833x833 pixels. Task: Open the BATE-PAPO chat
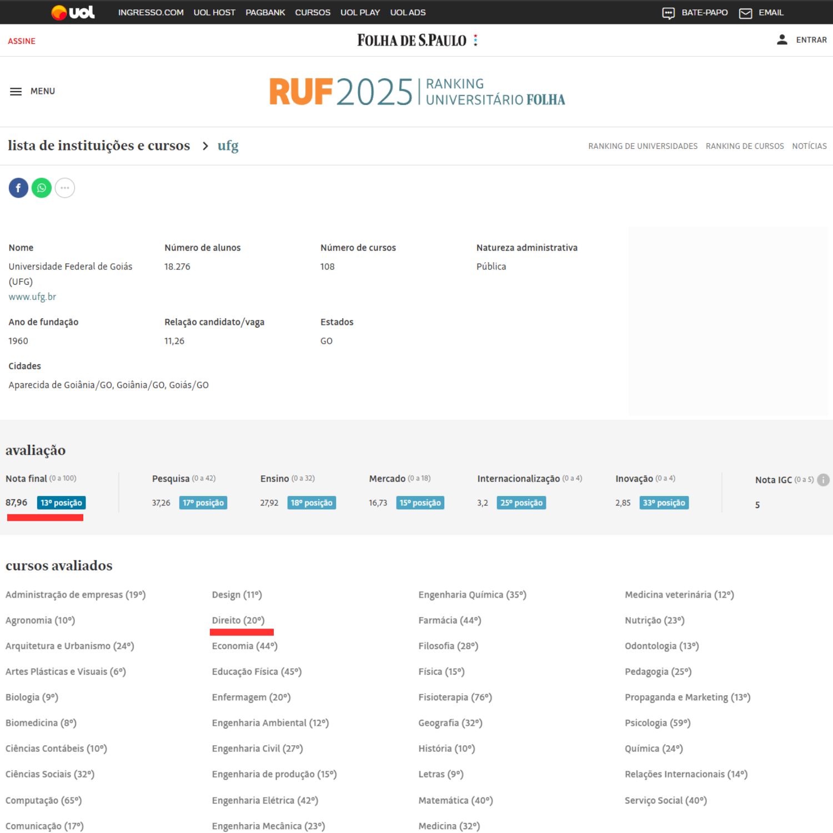695,12
